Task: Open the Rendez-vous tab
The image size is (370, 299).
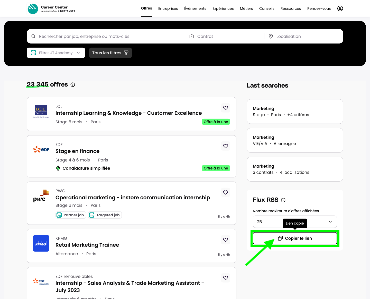Action: tap(319, 8)
